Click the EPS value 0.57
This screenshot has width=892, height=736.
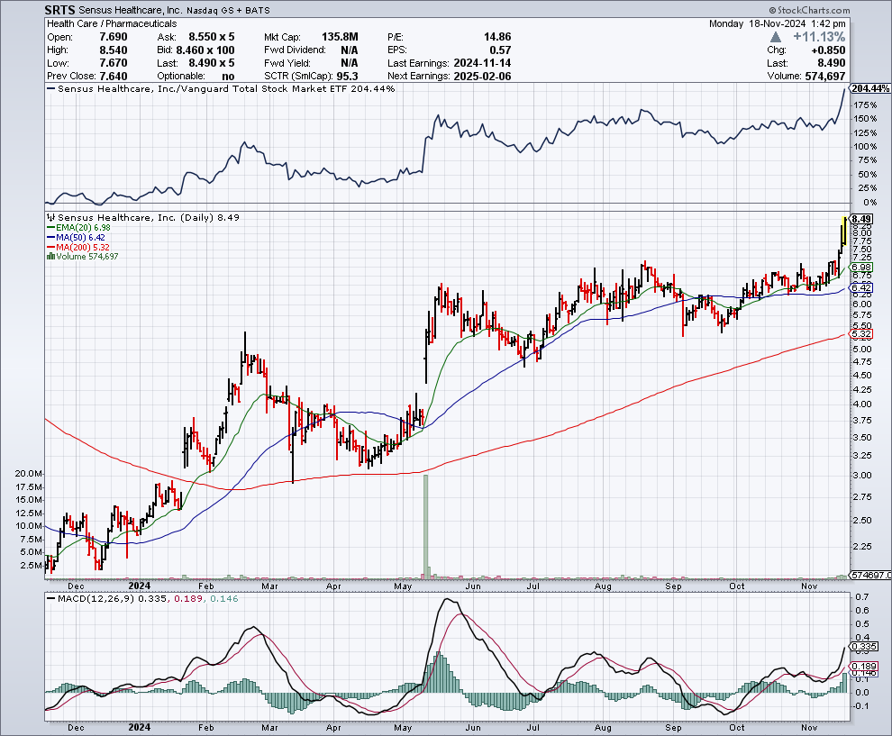(501, 50)
